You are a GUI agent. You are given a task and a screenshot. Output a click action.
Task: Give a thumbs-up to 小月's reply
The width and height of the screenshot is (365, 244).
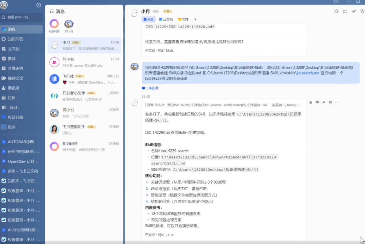tap(310, 102)
